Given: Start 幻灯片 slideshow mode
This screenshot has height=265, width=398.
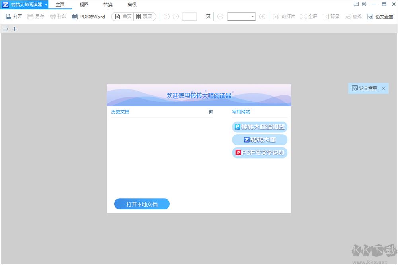Looking at the screenshot, I should tap(284, 16).
